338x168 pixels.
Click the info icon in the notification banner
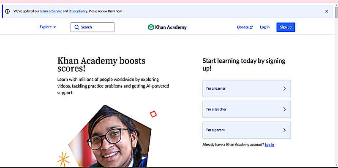pos(7,11)
